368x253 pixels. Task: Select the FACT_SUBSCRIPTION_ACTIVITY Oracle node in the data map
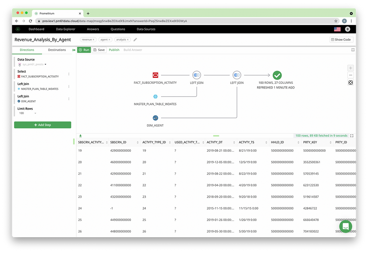coord(155,75)
